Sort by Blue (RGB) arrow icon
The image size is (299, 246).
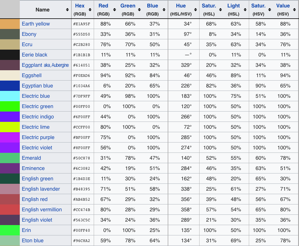164,10
